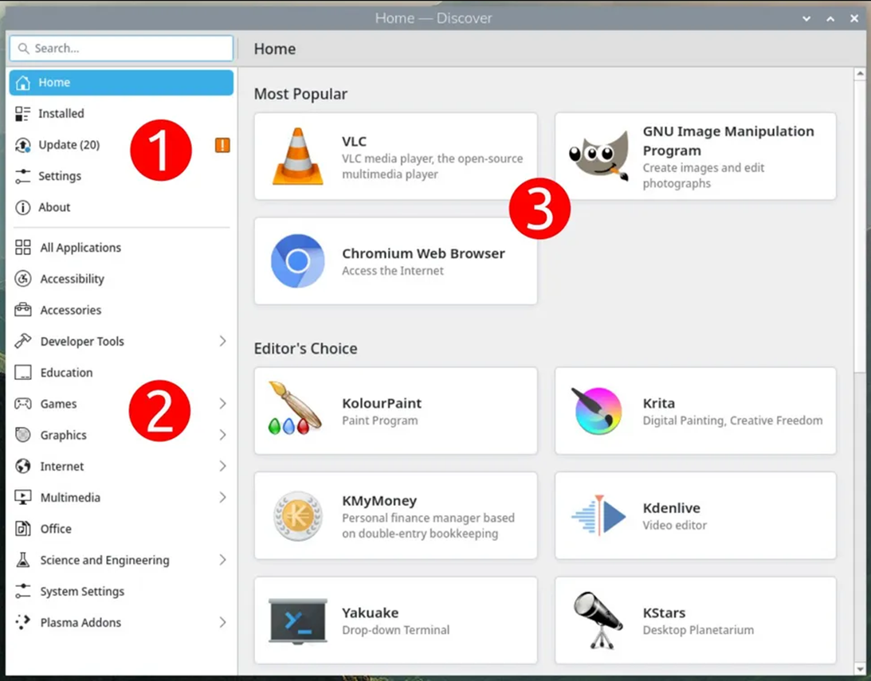Click the VLC traffic cone icon

click(297, 156)
